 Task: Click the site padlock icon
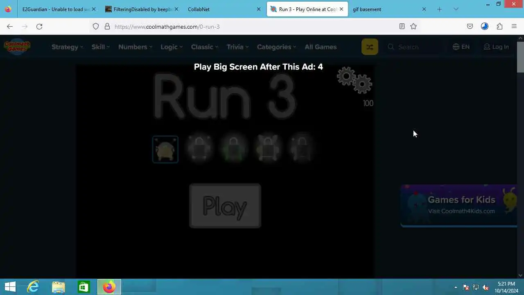107,26
